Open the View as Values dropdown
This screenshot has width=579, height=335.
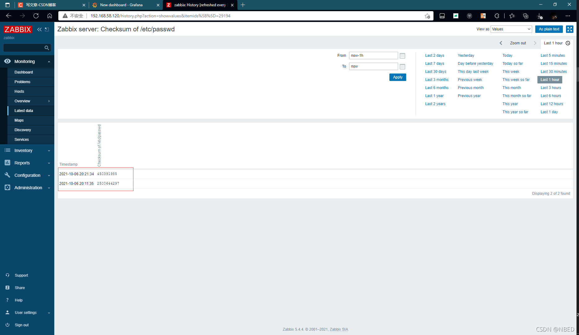click(x=511, y=29)
